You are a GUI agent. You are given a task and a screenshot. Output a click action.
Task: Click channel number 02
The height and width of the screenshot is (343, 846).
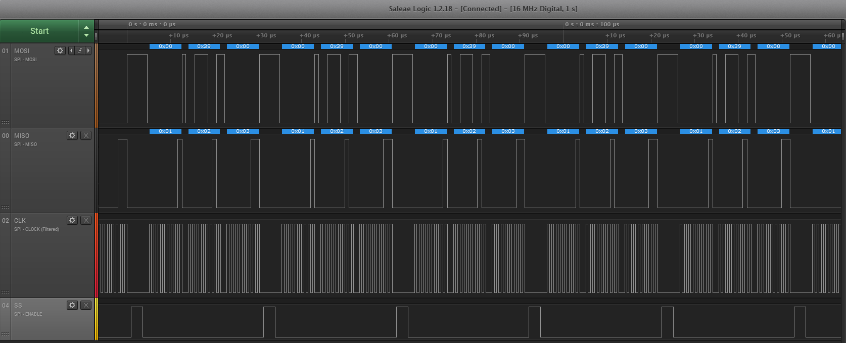click(x=6, y=221)
